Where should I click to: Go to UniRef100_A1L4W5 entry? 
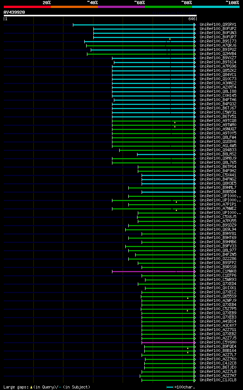pos(218,146)
